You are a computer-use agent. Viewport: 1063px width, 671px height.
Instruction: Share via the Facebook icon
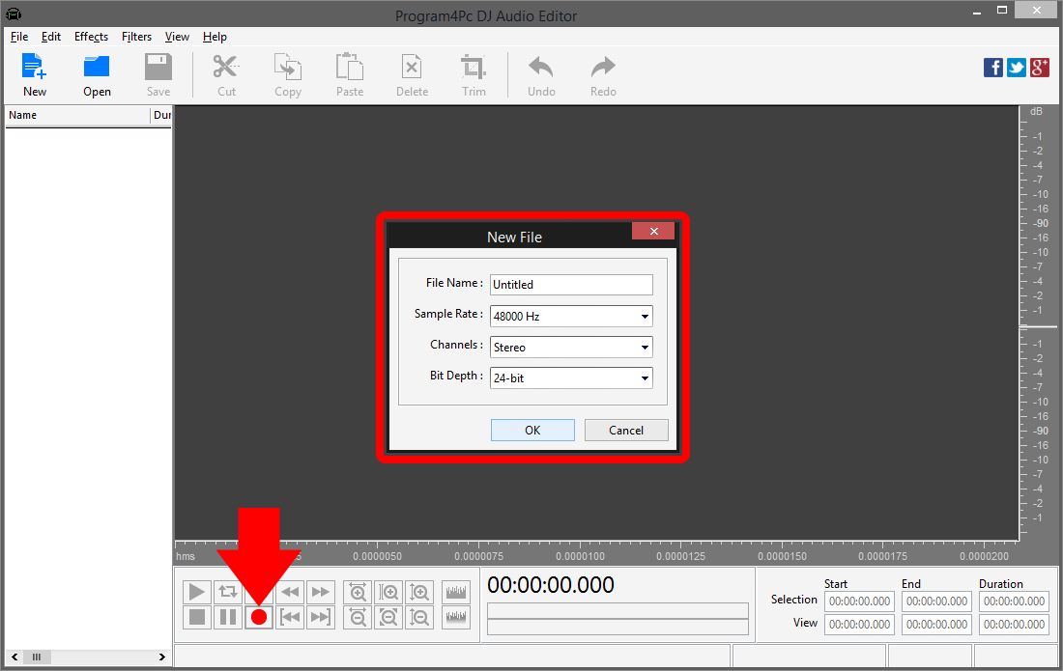tap(992, 68)
